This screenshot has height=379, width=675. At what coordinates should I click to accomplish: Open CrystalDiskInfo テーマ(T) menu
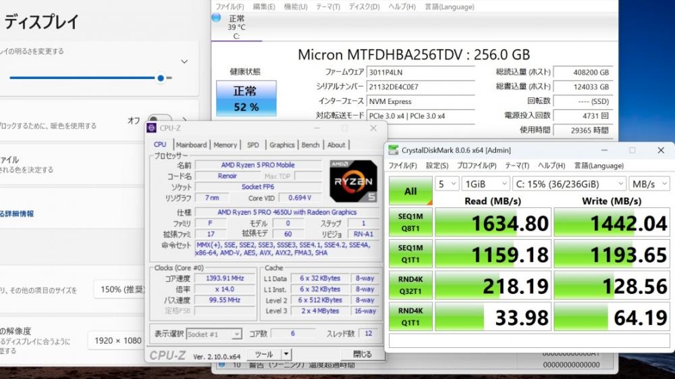[x=328, y=7]
